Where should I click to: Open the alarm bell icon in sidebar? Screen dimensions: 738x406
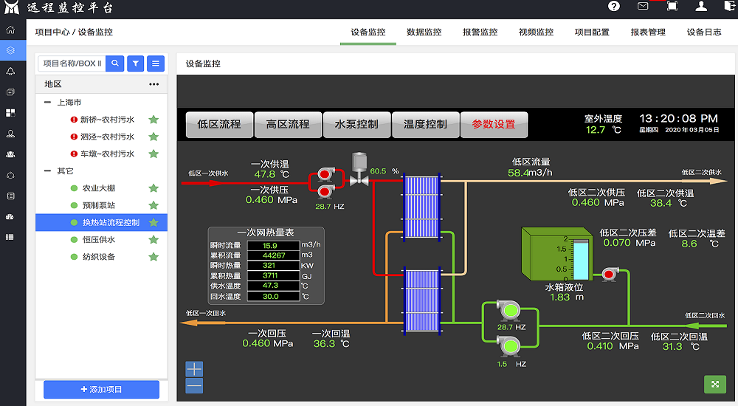coord(10,72)
